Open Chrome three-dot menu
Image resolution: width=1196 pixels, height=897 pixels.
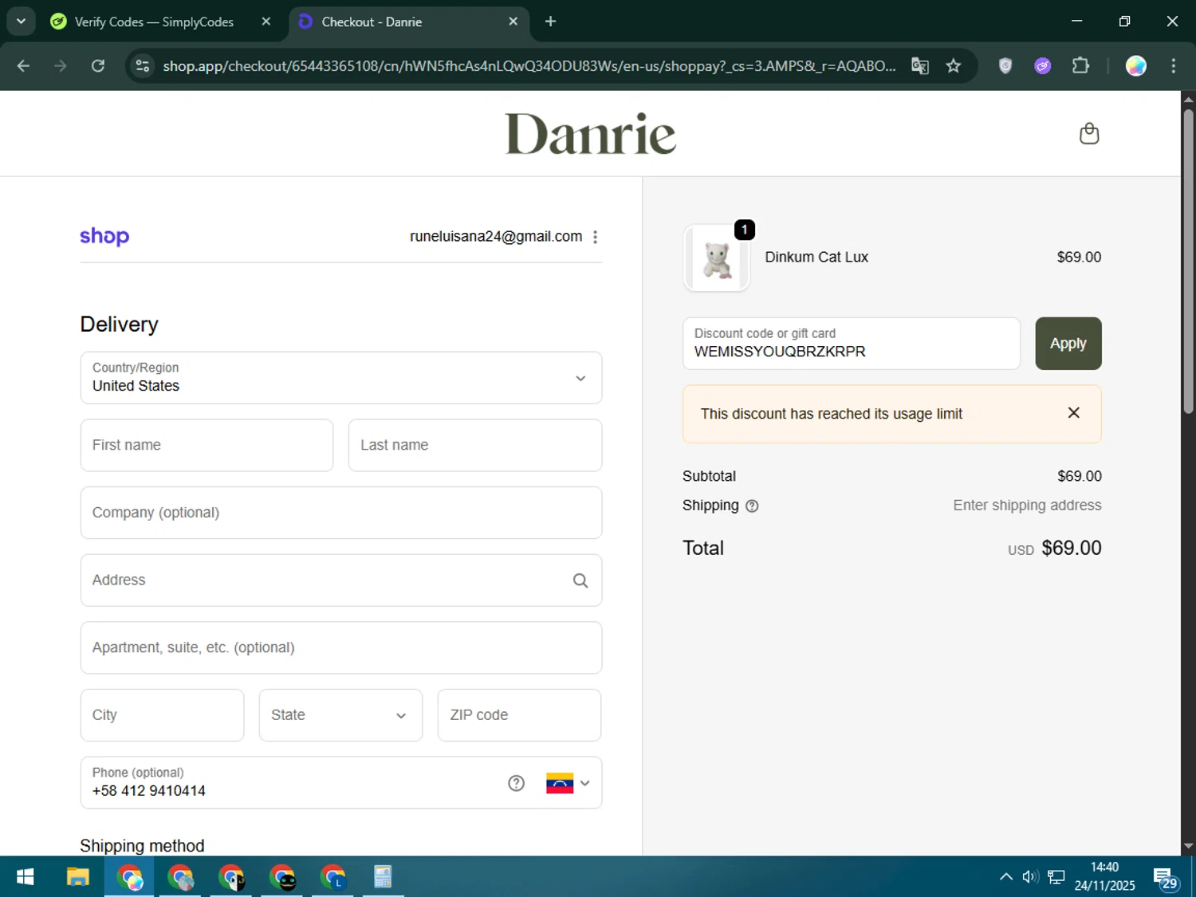tap(1173, 65)
